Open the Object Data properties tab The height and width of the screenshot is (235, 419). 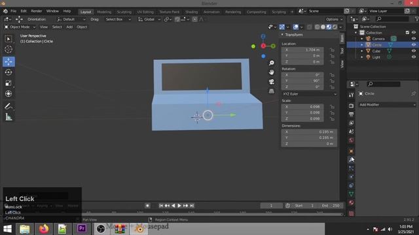[351, 194]
